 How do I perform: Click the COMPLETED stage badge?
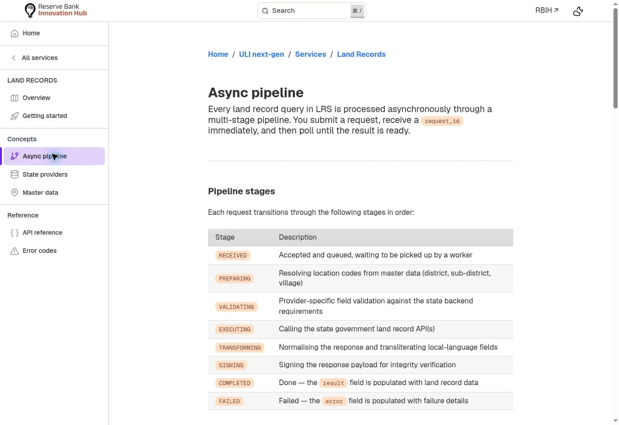[x=235, y=383]
